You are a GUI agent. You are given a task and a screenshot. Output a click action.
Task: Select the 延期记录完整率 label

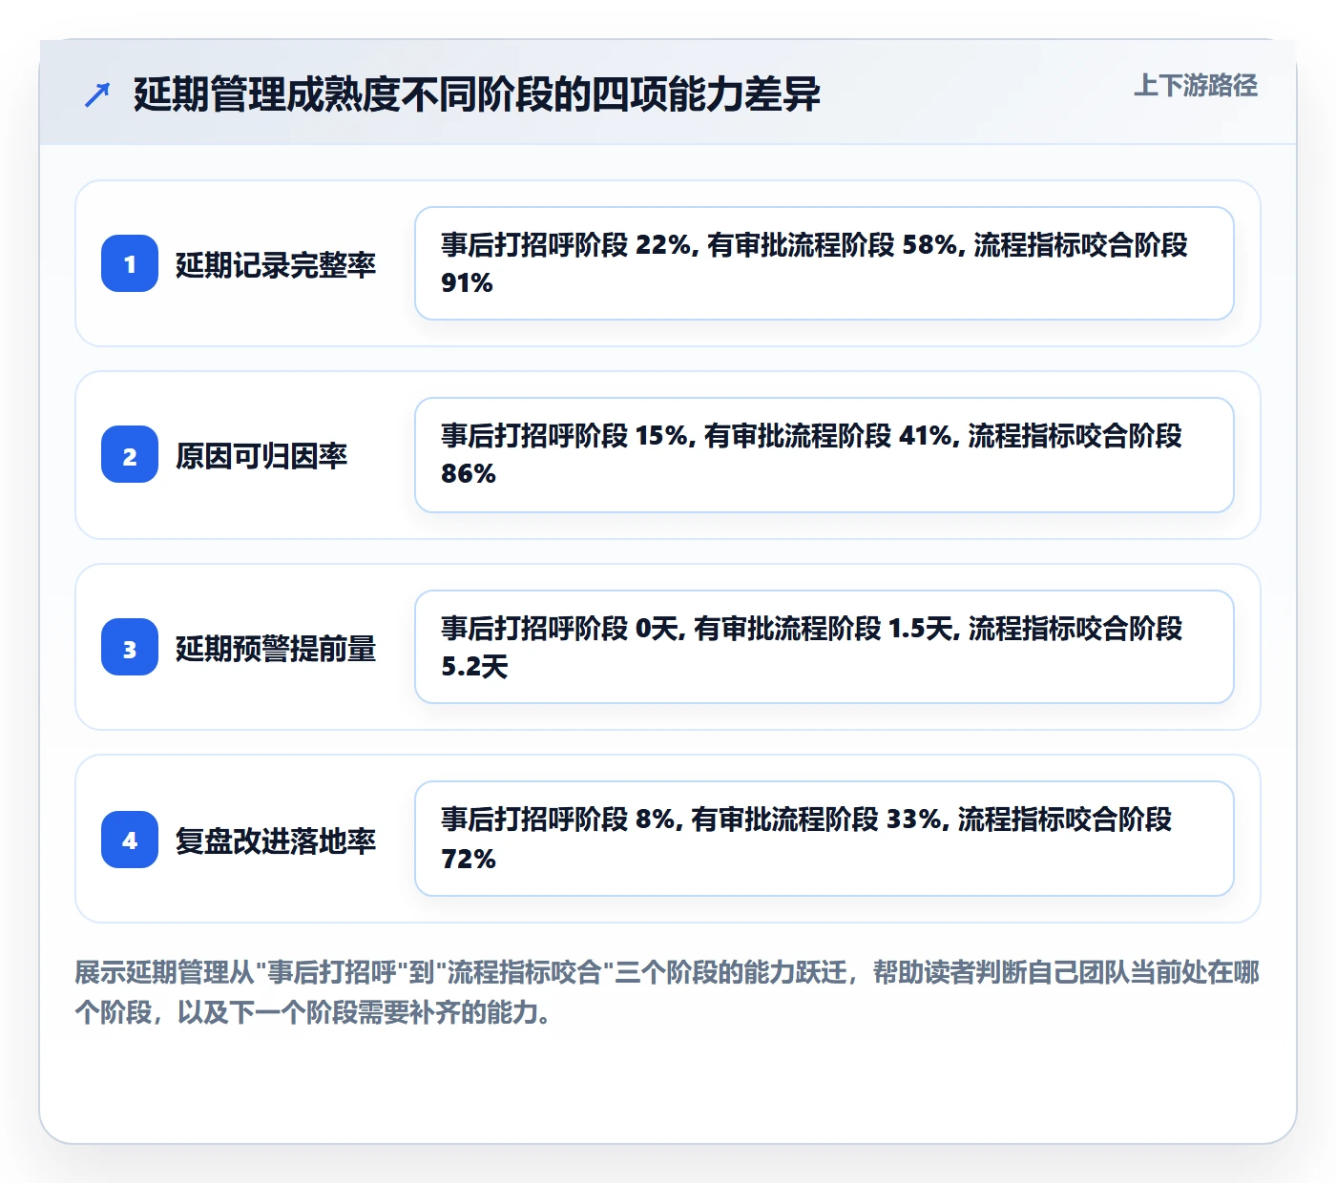pos(276,264)
